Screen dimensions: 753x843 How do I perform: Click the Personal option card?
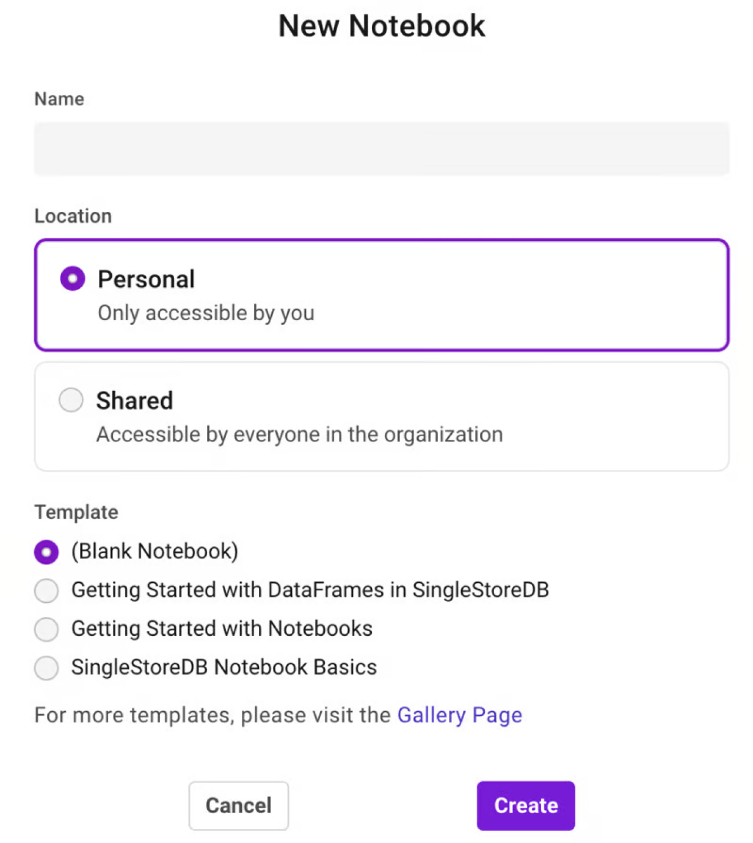(381, 293)
